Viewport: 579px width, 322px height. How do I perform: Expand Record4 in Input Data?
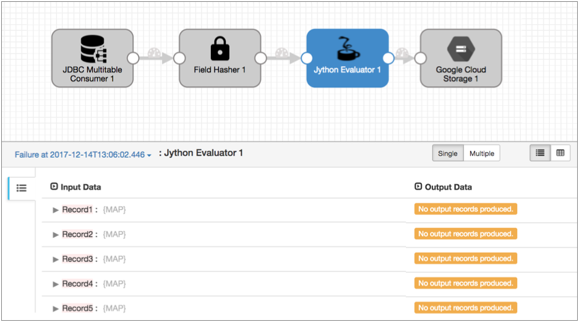click(x=56, y=284)
